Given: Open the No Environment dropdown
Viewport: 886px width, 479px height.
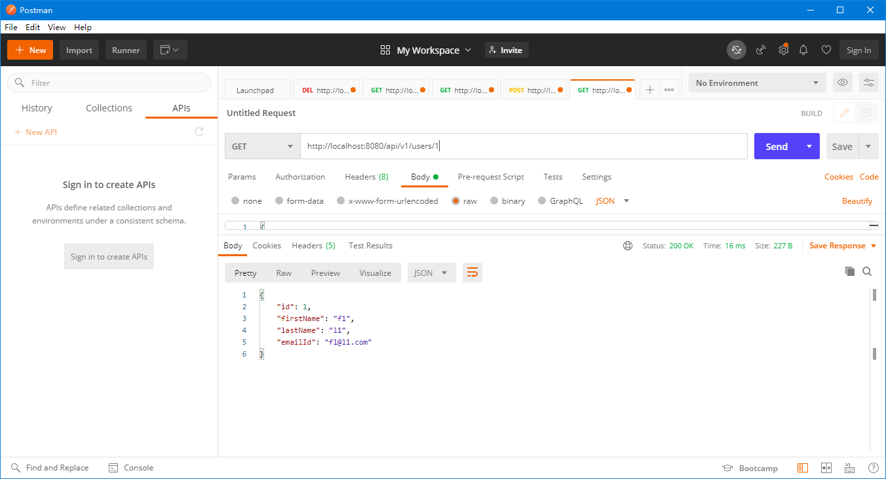Looking at the screenshot, I should point(758,83).
